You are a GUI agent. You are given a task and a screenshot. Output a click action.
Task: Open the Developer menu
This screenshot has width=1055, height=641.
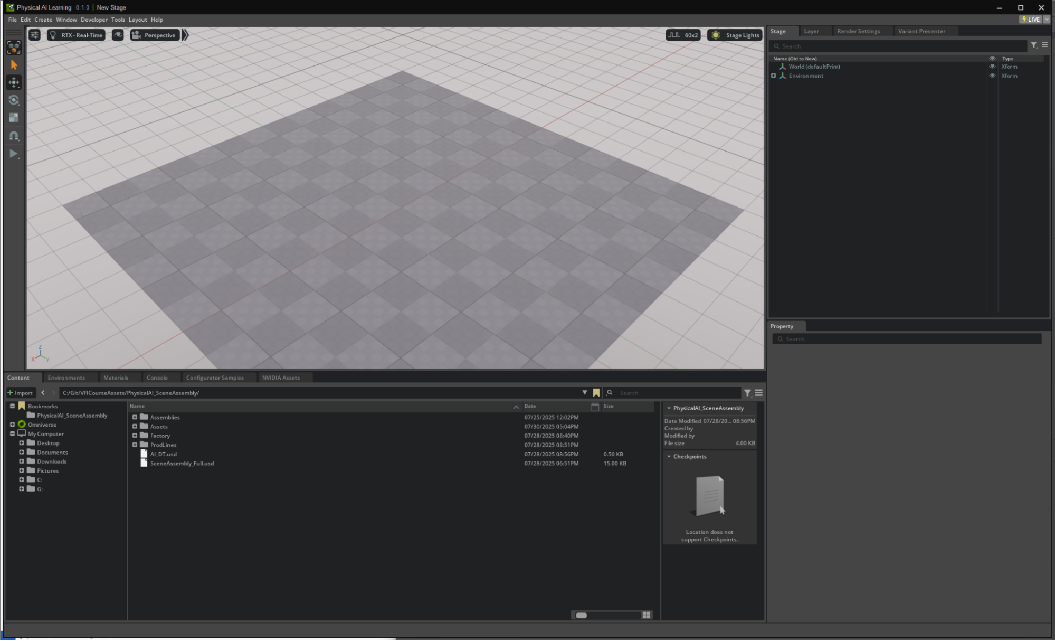[x=94, y=20]
